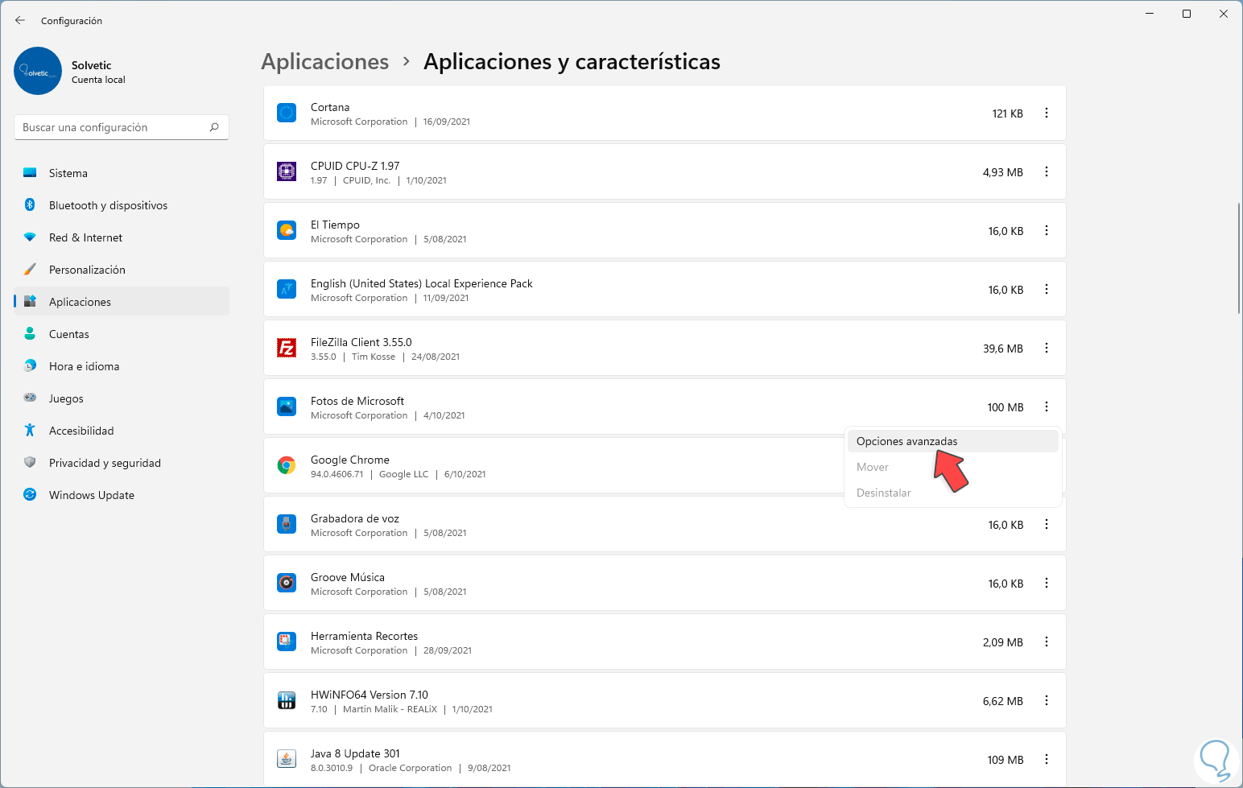Image resolution: width=1243 pixels, height=788 pixels.
Task: Click the HWiNFO64 app icon
Action: pyautogui.click(x=287, y=700)
